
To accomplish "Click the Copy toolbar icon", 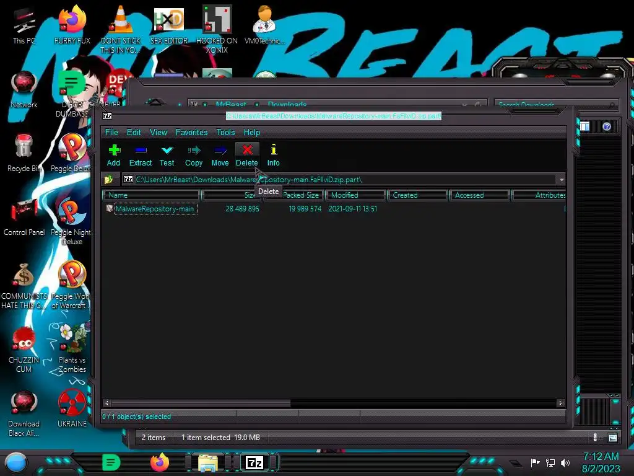I will (194, 155).
